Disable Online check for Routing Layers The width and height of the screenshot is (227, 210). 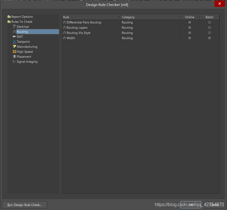pyautogui.click(x=189, y=28)
